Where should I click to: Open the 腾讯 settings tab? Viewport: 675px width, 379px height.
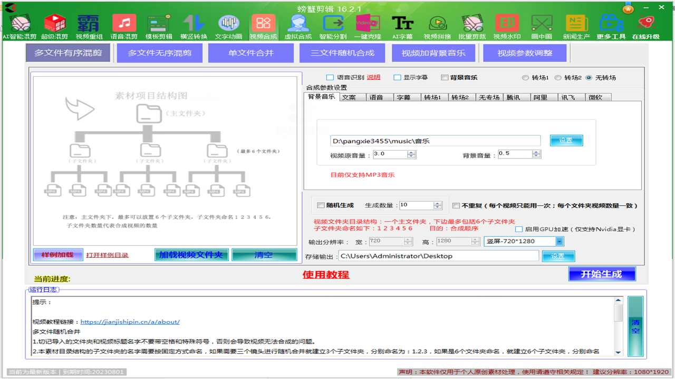(517, 97)
